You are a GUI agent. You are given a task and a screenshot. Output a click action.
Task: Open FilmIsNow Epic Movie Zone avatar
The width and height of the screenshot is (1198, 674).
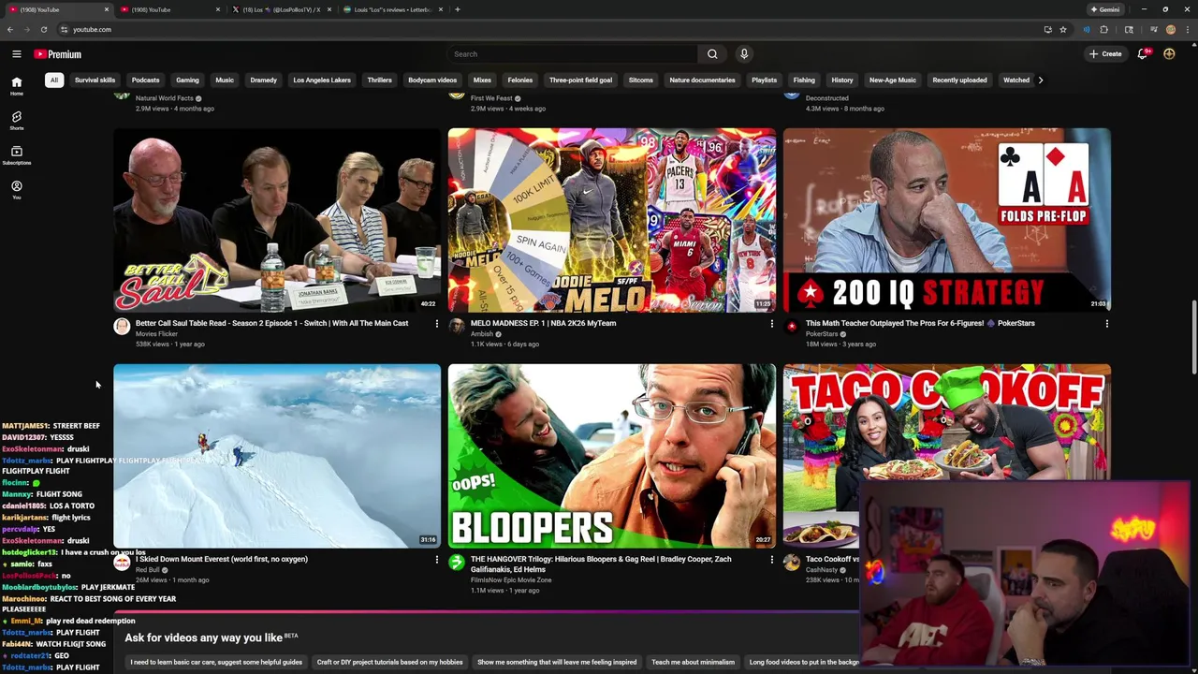click(x=457, y=562)
